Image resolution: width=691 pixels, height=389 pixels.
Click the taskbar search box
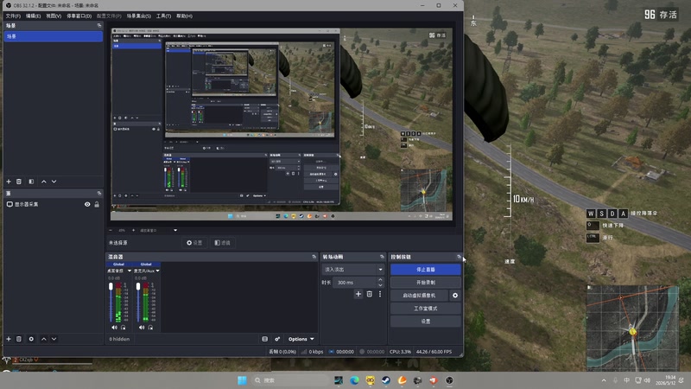coord(289,380)
